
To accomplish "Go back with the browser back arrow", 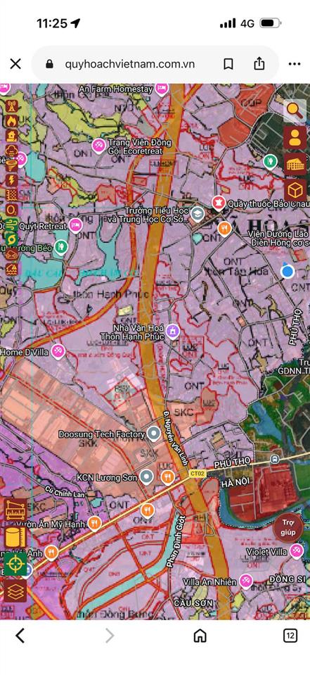I will [x=20, y=635].
